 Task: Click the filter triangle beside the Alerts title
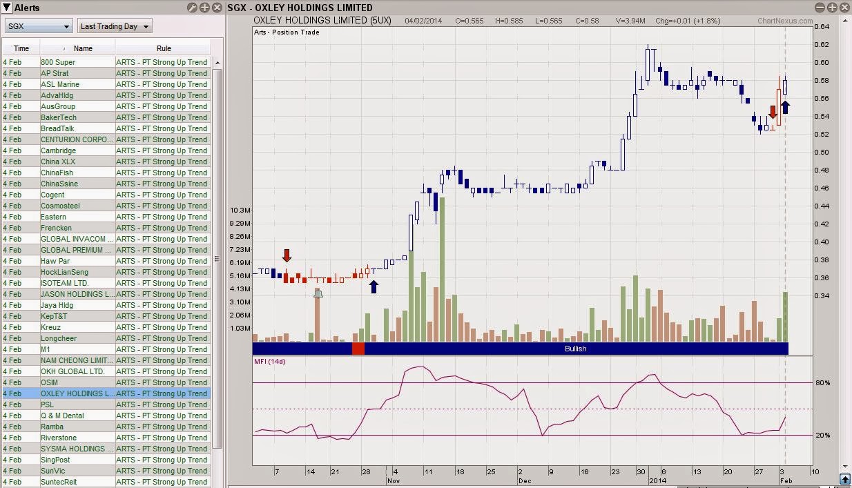pos(6,8)
